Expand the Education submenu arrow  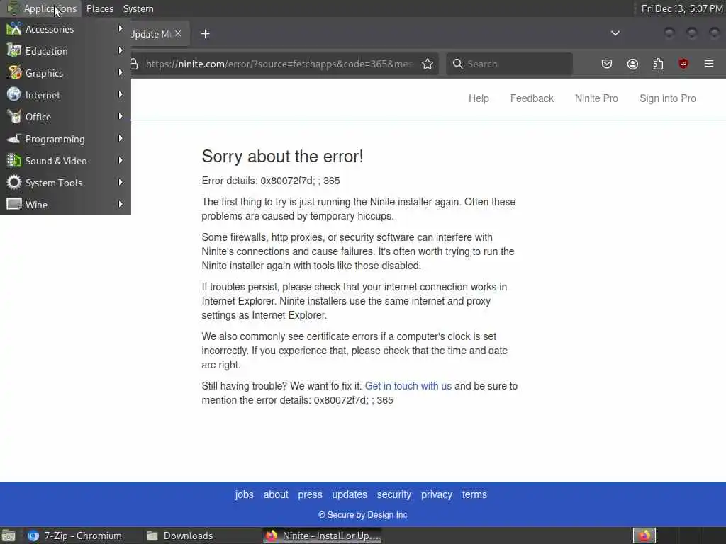tap(121, 50)
